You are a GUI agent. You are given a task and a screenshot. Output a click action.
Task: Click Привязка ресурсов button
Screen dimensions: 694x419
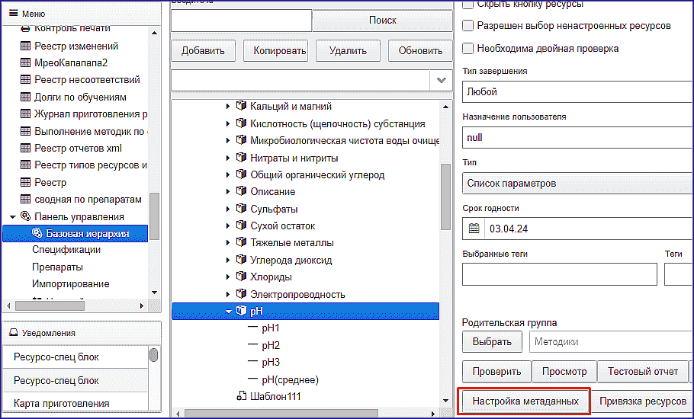point(643,401)
